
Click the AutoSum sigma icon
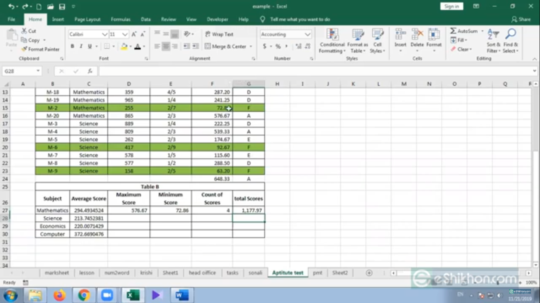click(x=453, y=31)
